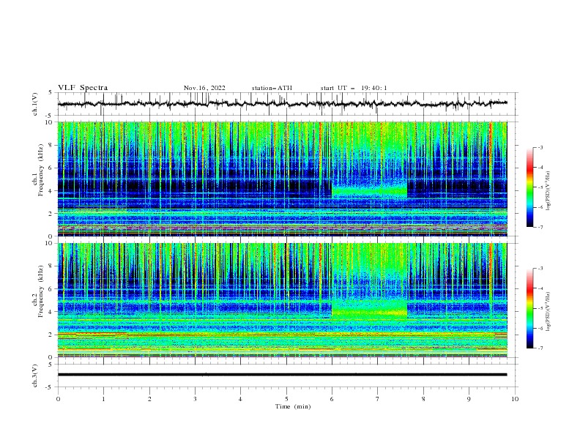This screenshot has width=580, height=448.
Task: Click the 4 kHz emission burst in ch.1 spectrogram
Action: pyautogui.click(x=369, y=191)
